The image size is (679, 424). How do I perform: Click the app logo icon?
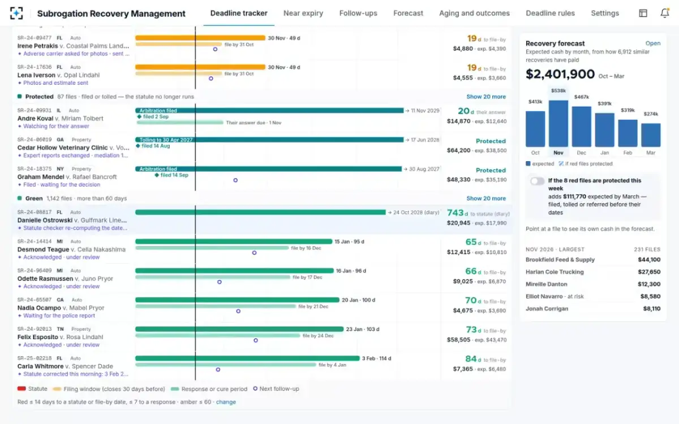[17, 13]
